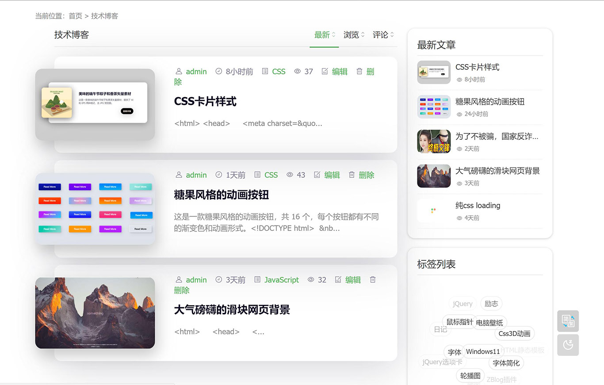Toggle simplified/traditional Chinese floating button
Screen dimensions: 604x385
point(568,321)
